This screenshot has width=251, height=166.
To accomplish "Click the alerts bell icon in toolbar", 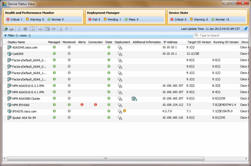I will coord(19,29).
